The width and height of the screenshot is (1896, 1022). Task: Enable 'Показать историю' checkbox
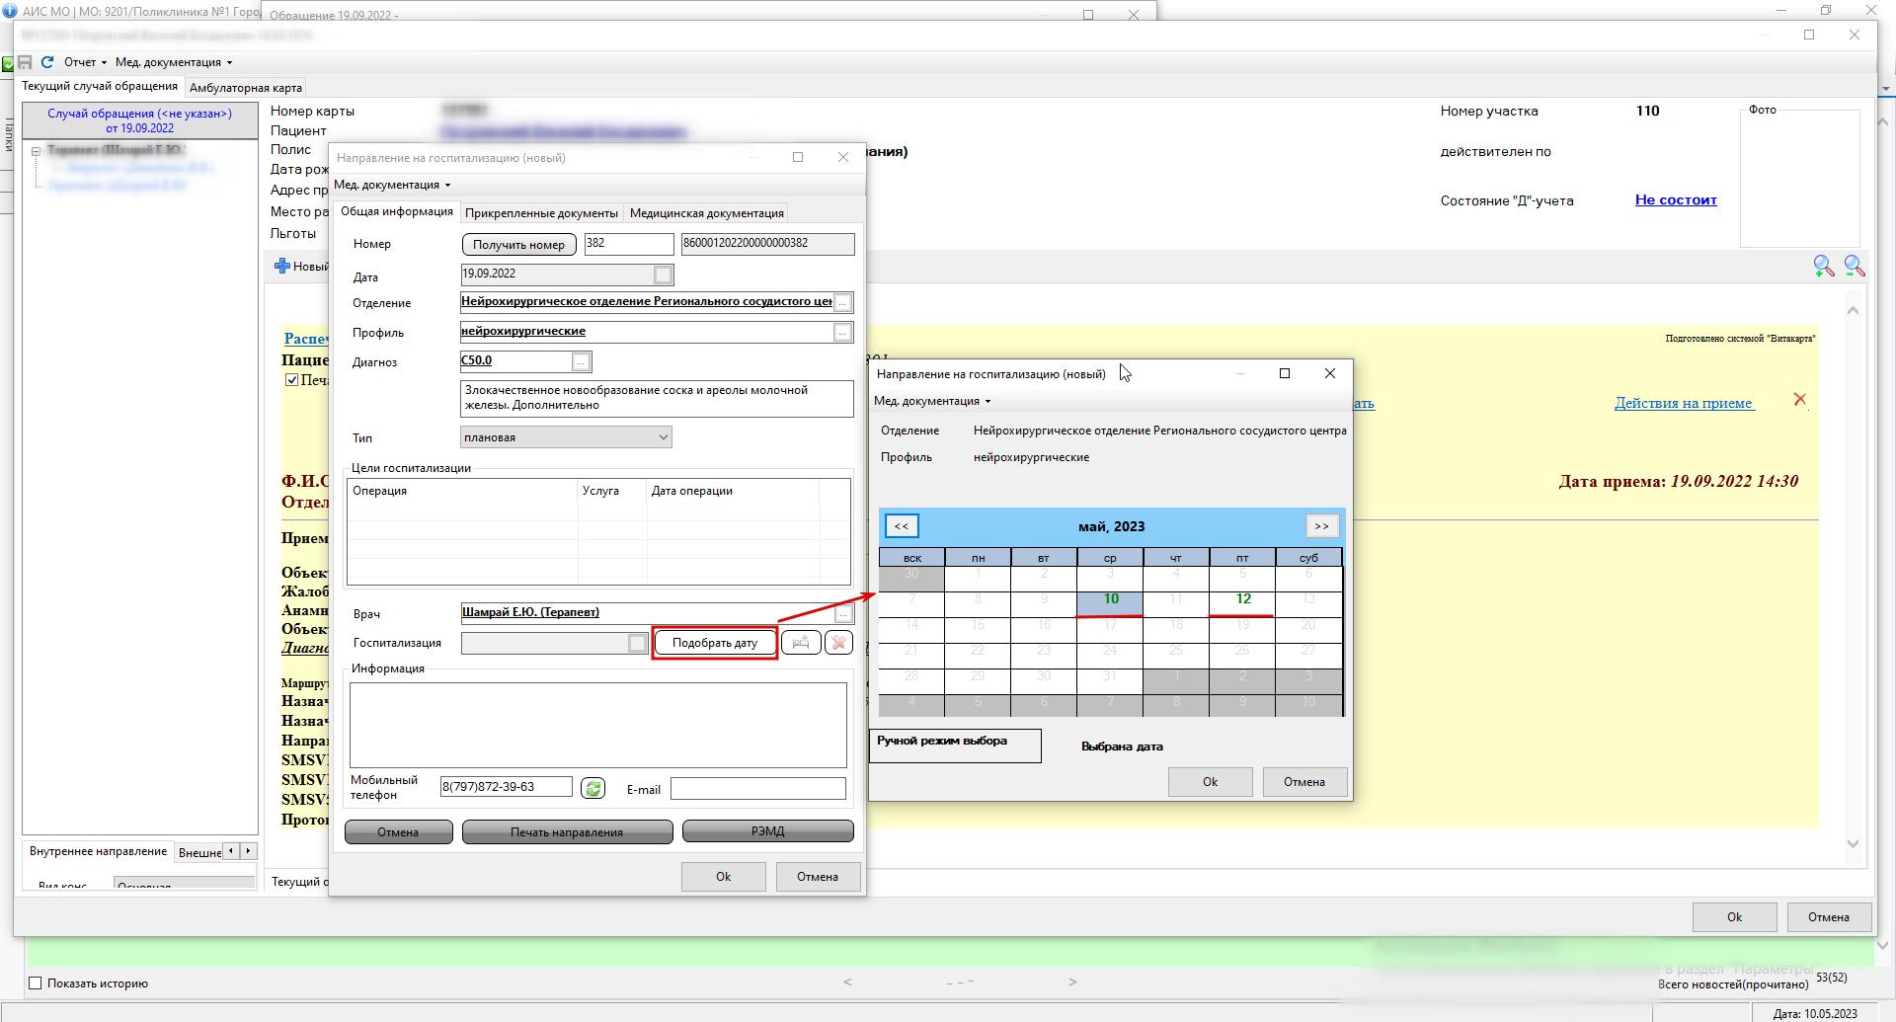coord(36,983)
